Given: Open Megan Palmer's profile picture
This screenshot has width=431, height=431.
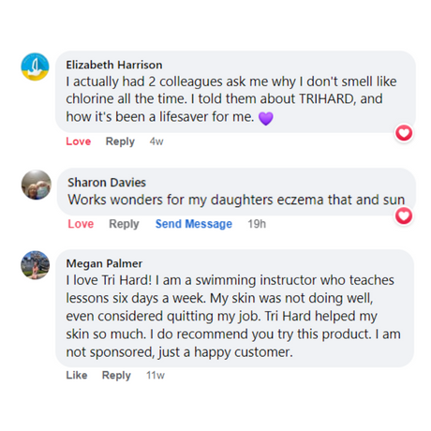Looking at the screenshot, I should 36,265.
